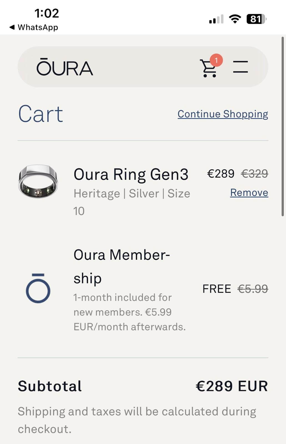The height and width of the screenshot is (444, 286).
Task: Tap the back arrow to WhatsApp
Action: [12, 27]
